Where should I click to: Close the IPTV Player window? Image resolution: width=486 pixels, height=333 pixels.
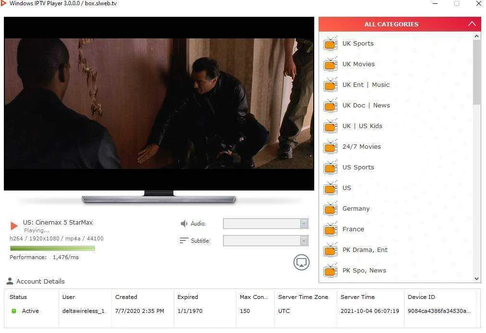click(x=478, y=4)
